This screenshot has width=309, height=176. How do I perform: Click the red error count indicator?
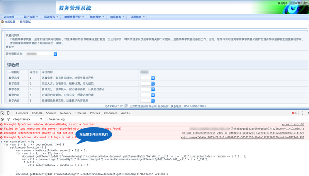tap(295, 113)
